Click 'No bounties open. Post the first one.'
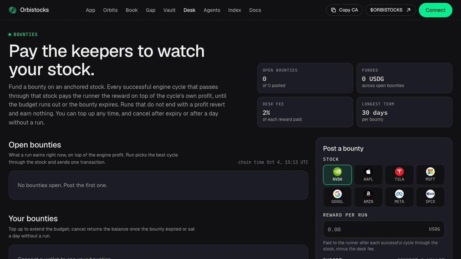Image resolution: width=461 pixels, height=259 pixels. (62, 185)
